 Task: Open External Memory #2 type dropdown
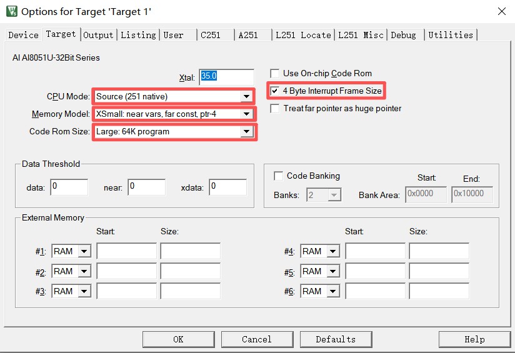pyautogui.click(x=71, y=272)
